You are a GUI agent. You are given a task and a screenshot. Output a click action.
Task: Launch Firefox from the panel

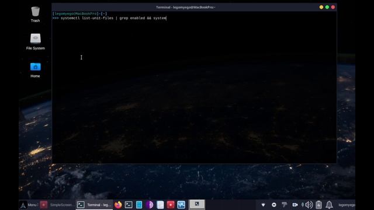click(118, 205)
